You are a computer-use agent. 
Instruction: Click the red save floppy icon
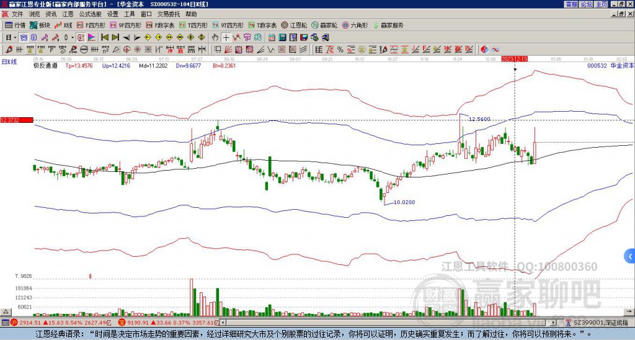(x=304, y=38)
